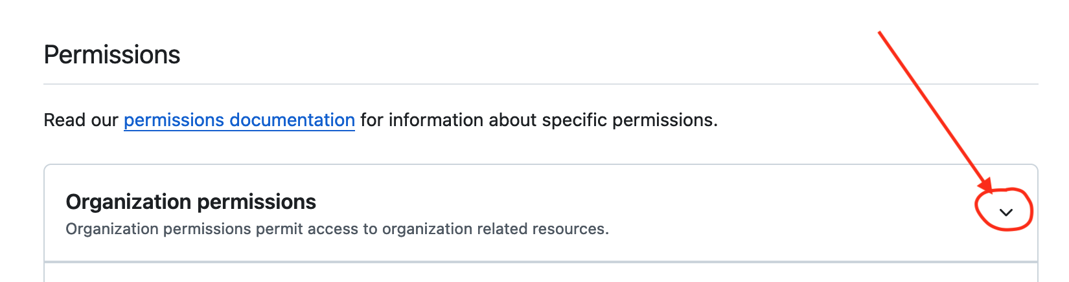Select the Organization permissions description text
Screen dimensions: 1069x282
pos(337,229)
